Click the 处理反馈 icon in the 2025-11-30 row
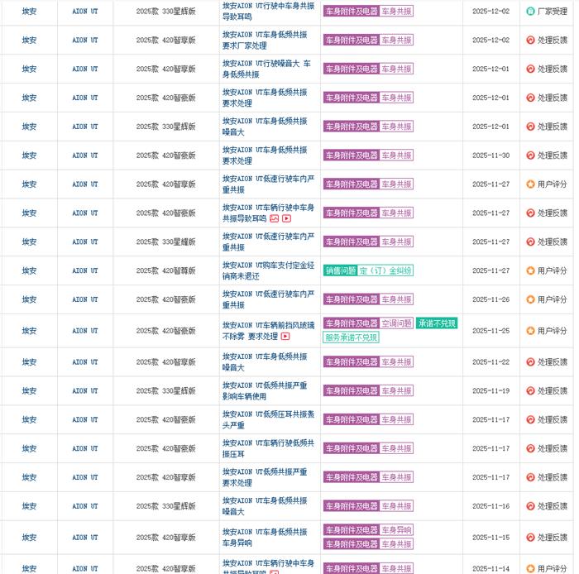The height and width of the screenshot is (574, 579). (x=530, y=155)
